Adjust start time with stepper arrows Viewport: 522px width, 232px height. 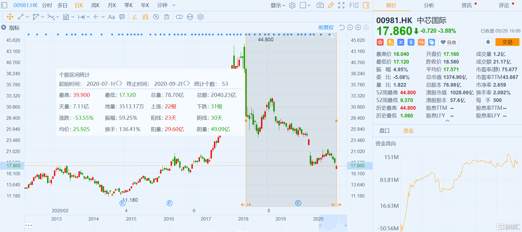(119, 83)
